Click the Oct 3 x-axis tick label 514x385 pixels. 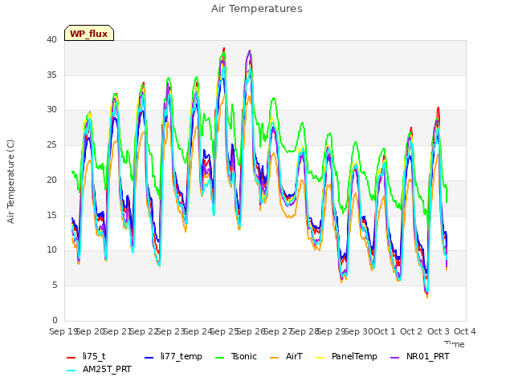439,331
